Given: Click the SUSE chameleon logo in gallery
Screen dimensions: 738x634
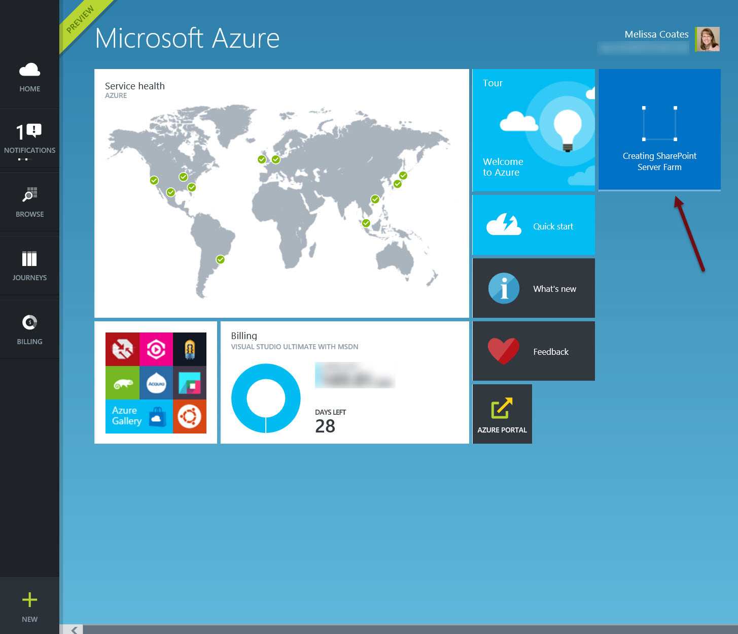Looking at the screenshot, I should tap(122, 383).
